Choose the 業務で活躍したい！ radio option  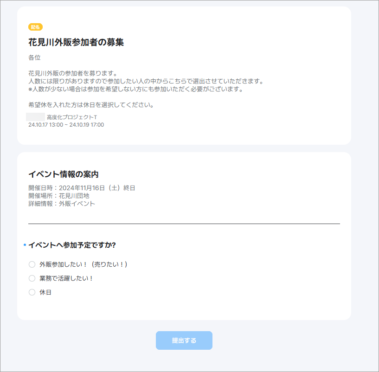click(32, 278)
